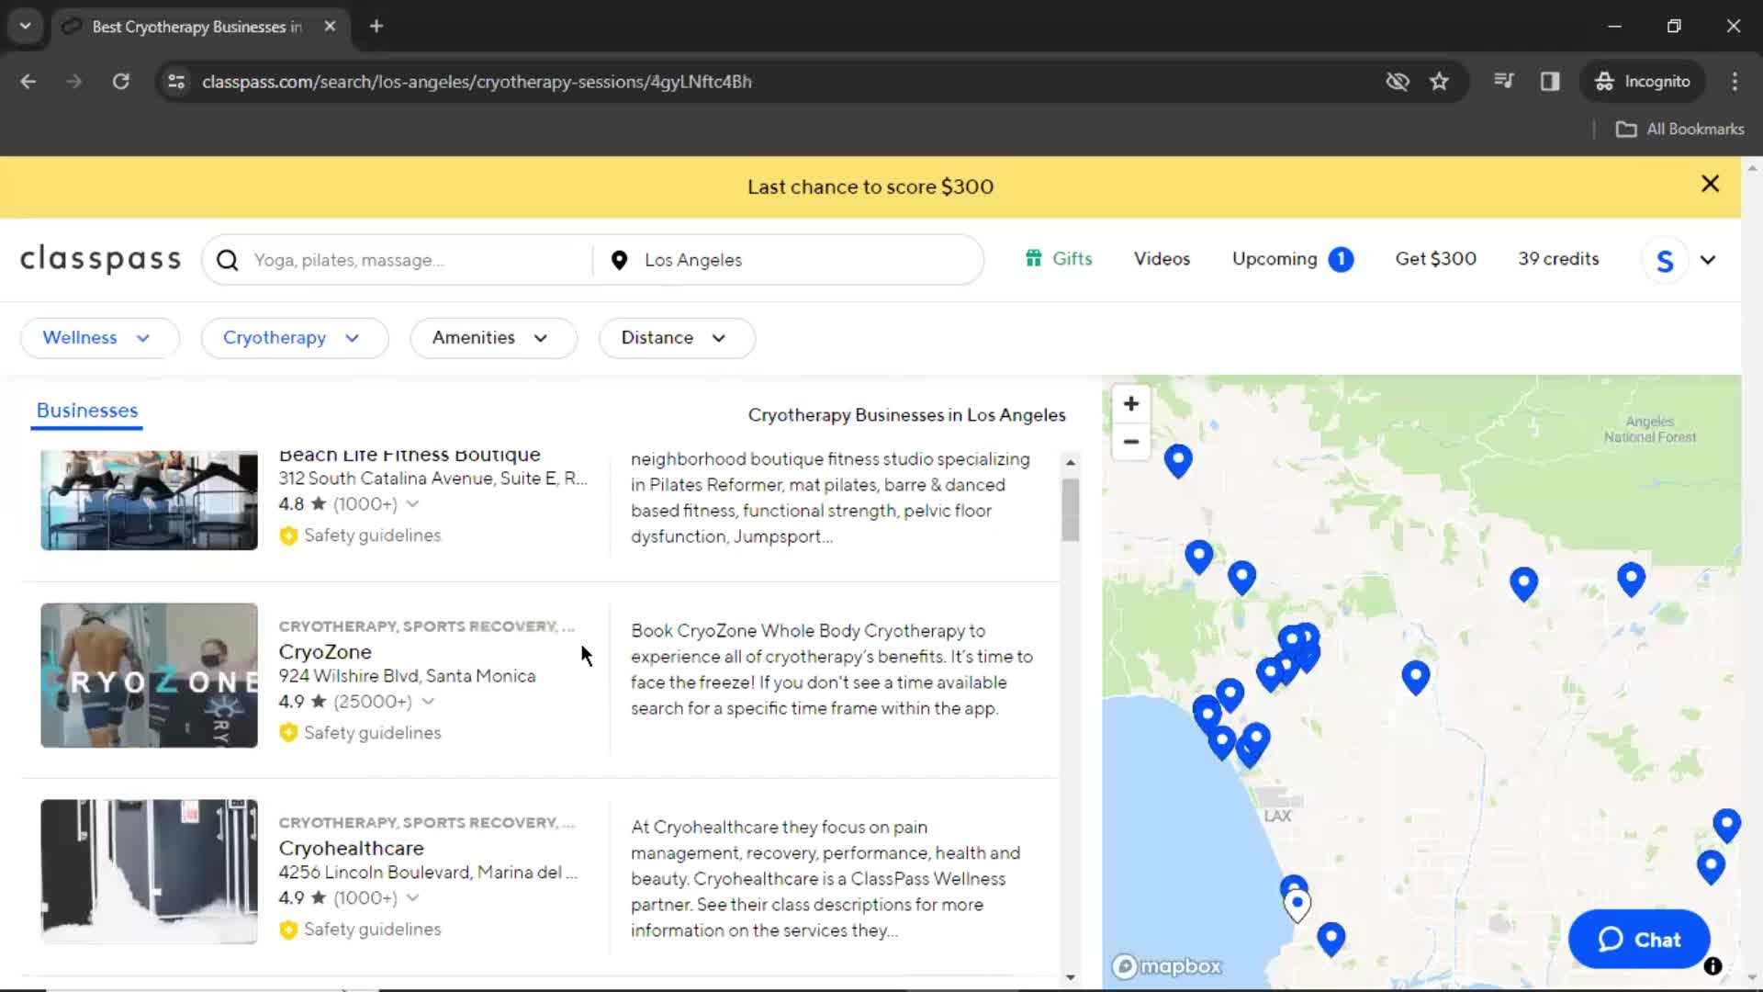View site information icon
The image size is (1763, 992).
[x=176, y=82]
